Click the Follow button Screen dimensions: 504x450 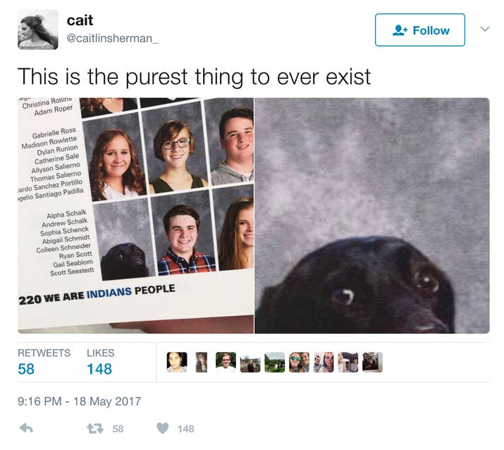pos(420,30)
